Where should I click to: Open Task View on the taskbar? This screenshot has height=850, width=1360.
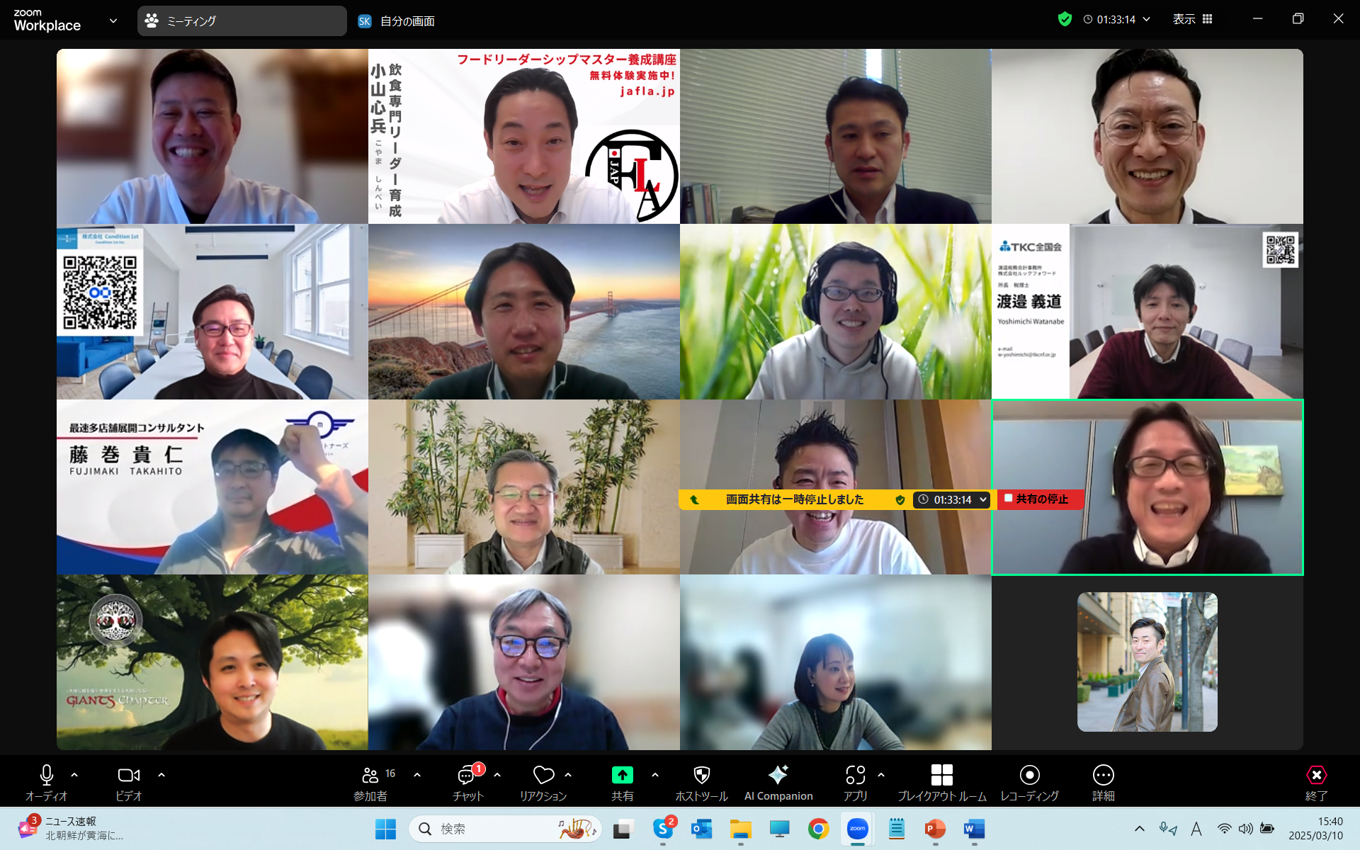pyautogui.click(x=623, y=829)
